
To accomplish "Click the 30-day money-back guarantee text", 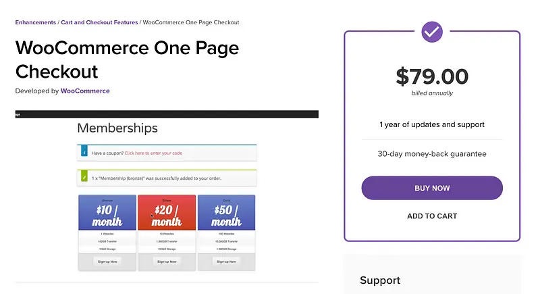I will (x=432, y=154).
